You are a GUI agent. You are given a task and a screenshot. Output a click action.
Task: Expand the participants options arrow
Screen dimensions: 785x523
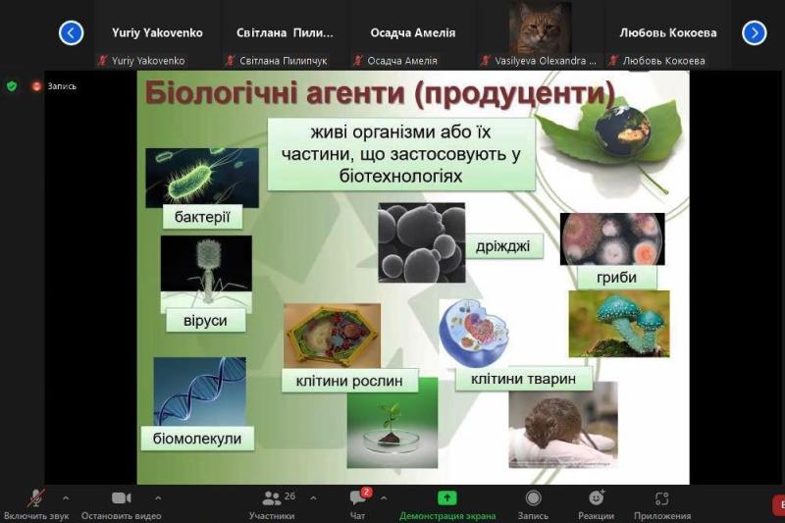click(313, 497)
